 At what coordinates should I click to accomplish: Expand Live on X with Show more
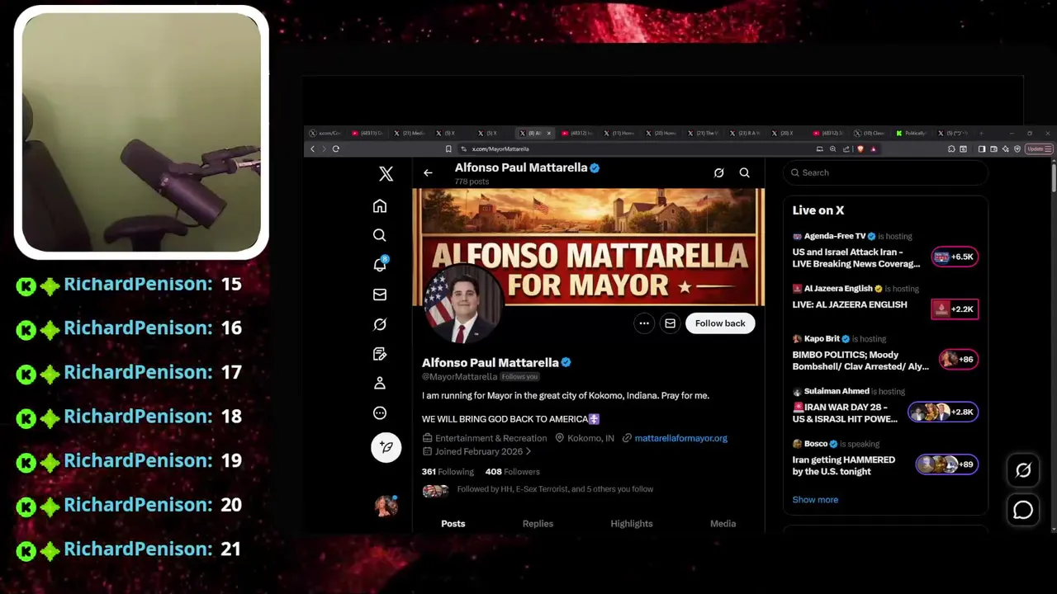click(815, 500)
